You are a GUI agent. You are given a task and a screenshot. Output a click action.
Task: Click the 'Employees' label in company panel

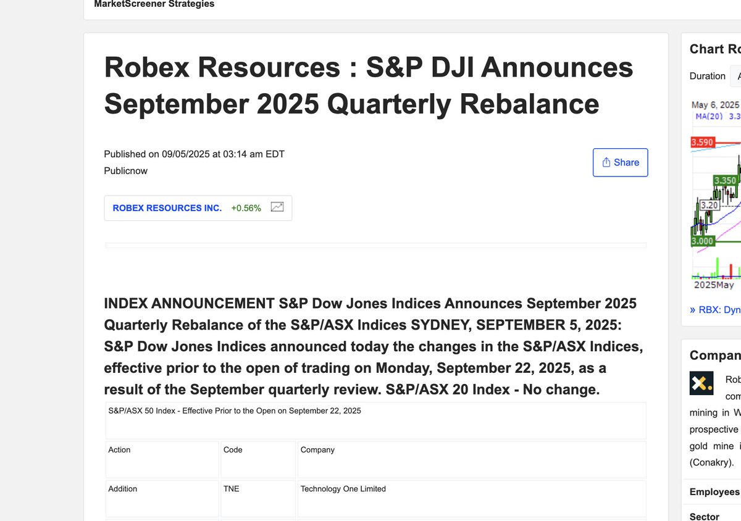[714, 492]
